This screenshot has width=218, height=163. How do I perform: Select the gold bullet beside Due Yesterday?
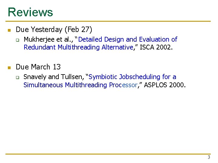pyautogui.click(x=9, y=30)
